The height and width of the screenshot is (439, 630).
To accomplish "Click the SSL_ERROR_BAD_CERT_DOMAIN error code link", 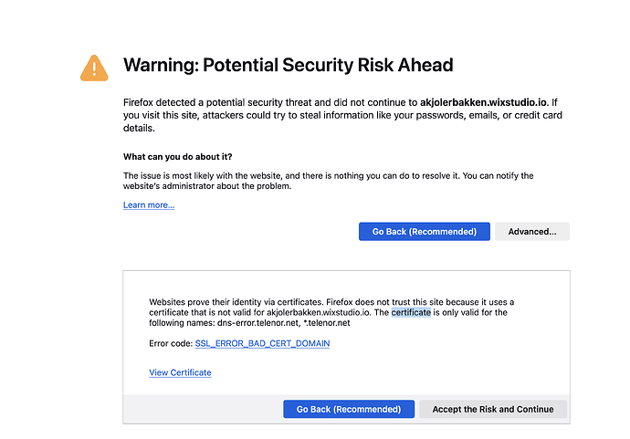I will click(262, 343).
